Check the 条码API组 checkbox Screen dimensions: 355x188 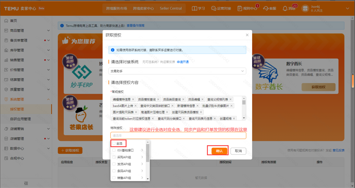pos(114,171)
